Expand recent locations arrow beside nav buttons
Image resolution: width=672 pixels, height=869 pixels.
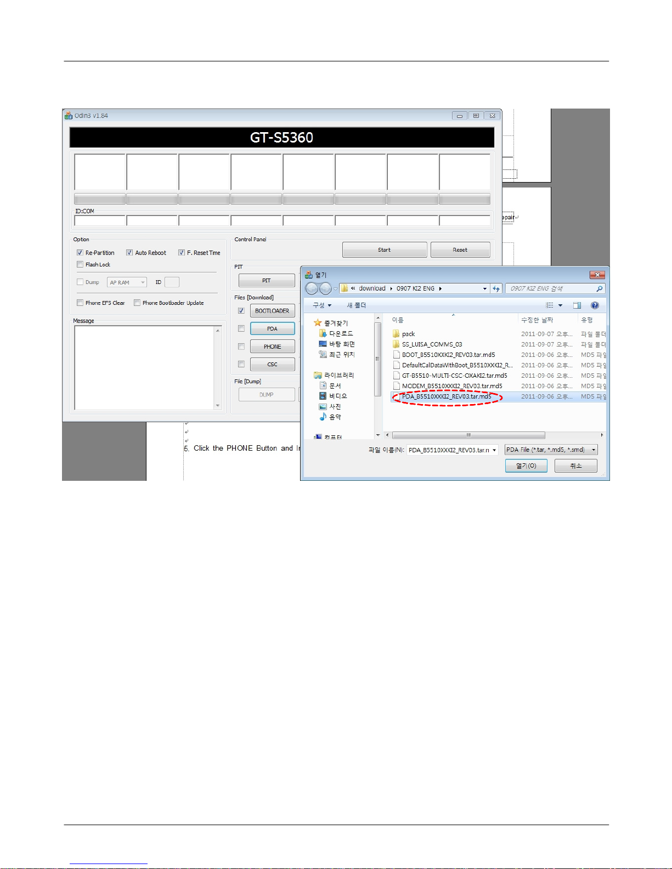click(336, 288)
